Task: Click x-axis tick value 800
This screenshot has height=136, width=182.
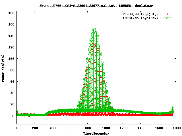Action: click(88, 128)
